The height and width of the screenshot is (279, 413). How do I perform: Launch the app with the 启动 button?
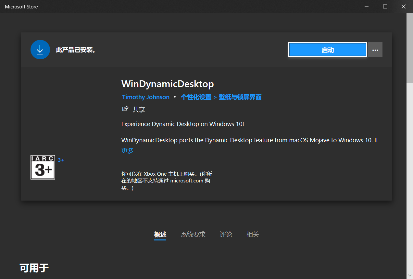coord(328,50)
